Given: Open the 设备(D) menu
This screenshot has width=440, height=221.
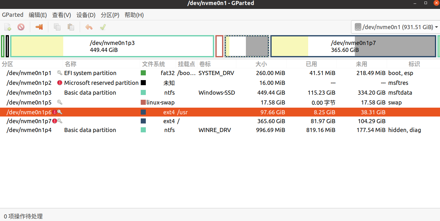Looking at the screenshot, I should point(86,15).
